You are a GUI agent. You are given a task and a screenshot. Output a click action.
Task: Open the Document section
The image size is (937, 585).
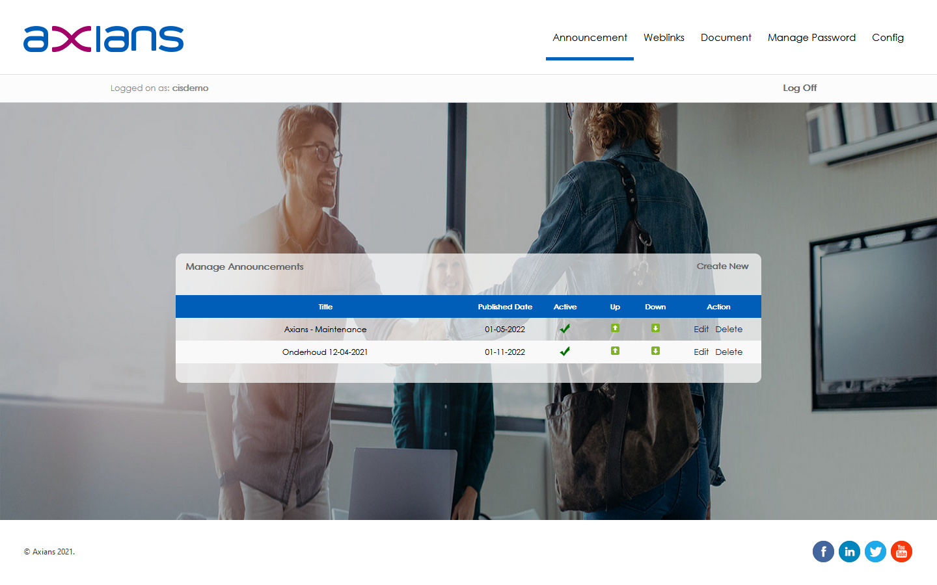point(726,38)
